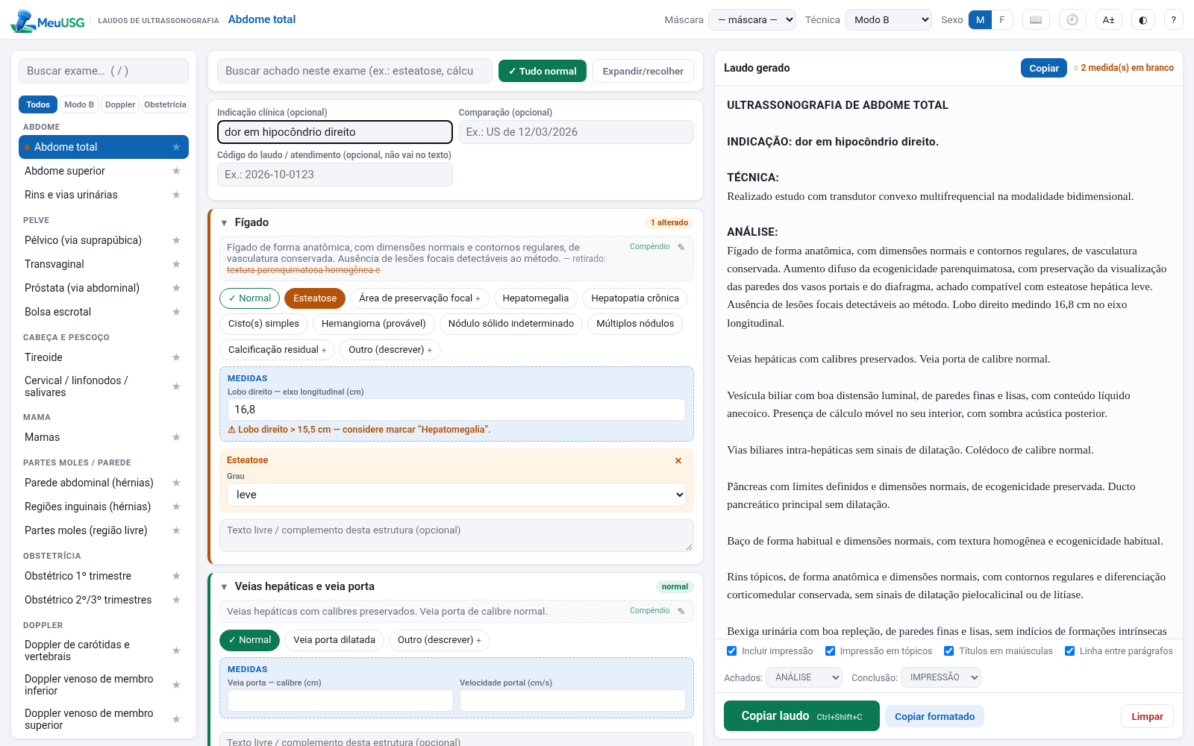
Task: Open Esteatose Grau dropdown showing leve
Action: click(457, 495)
